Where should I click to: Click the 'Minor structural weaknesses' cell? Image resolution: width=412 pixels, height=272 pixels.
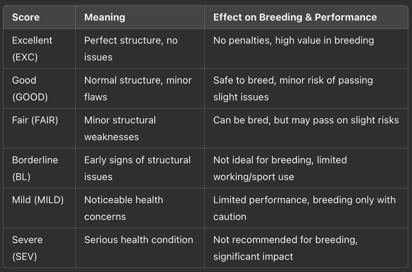(120, 128)
